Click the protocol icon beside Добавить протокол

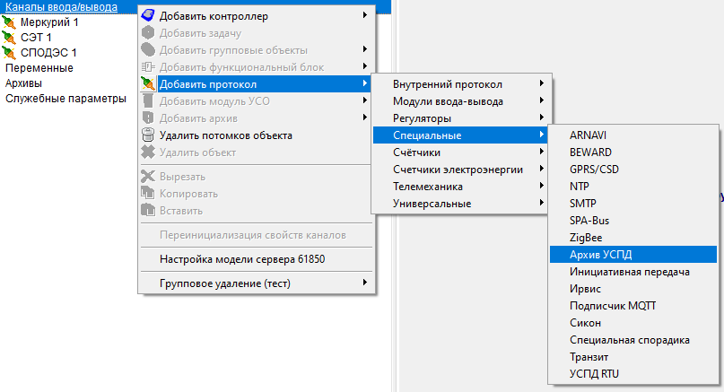coord(148,84)
